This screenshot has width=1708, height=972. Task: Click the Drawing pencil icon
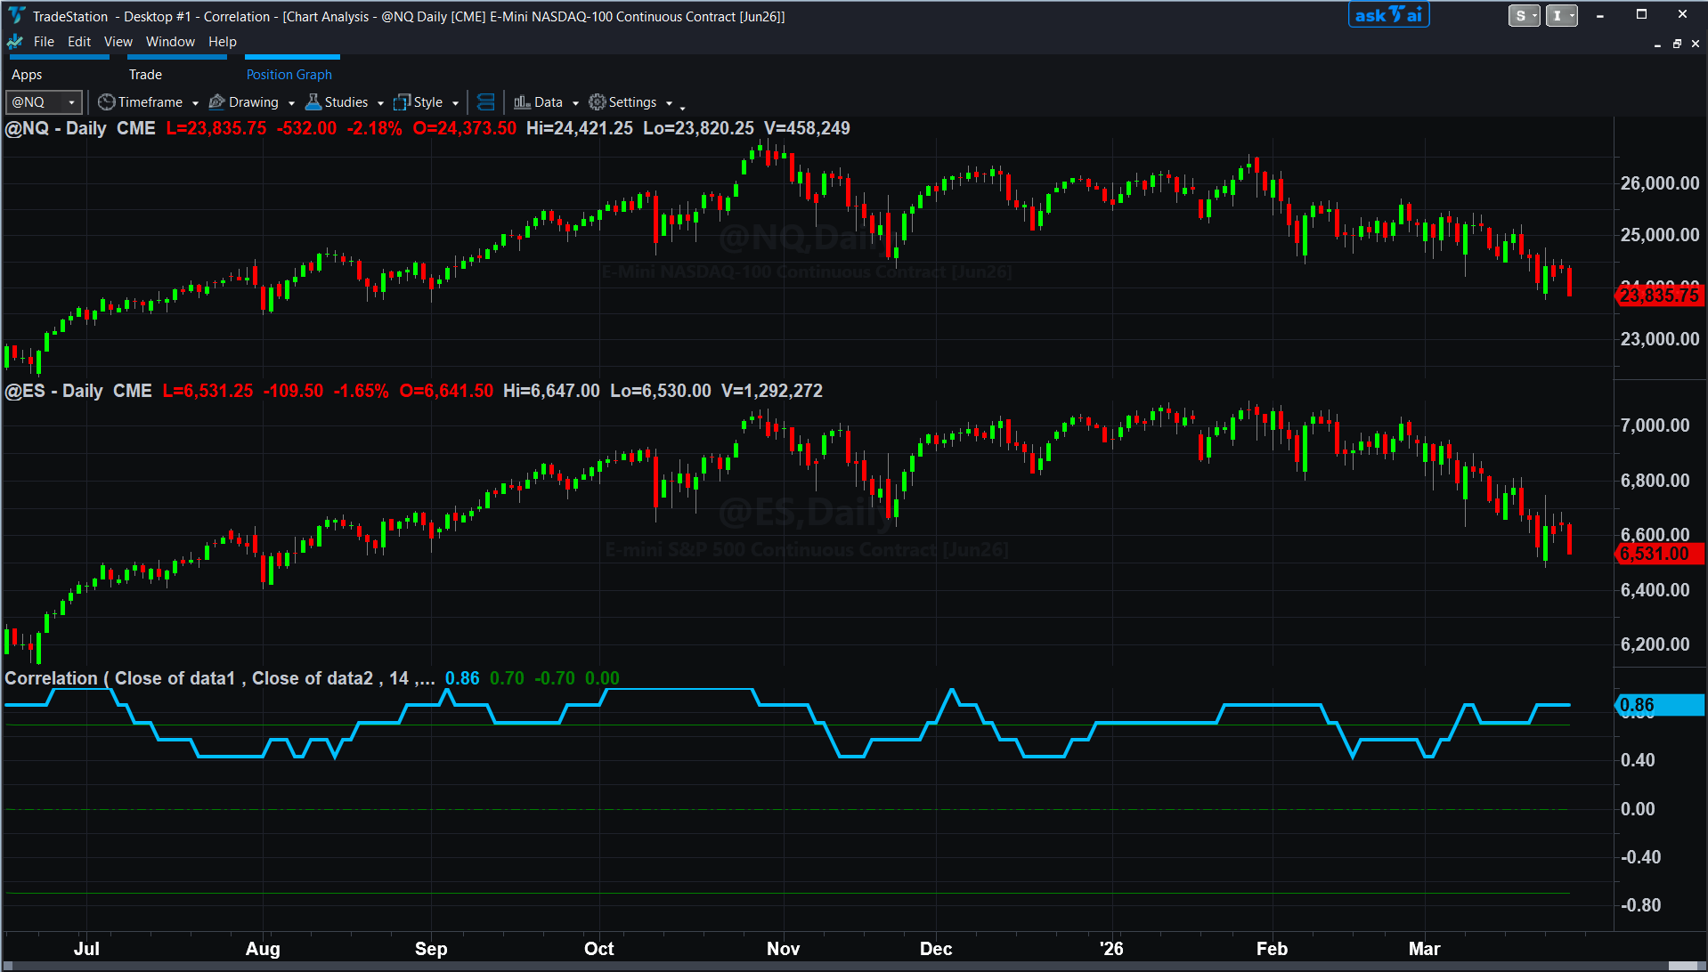pos(216,102)
